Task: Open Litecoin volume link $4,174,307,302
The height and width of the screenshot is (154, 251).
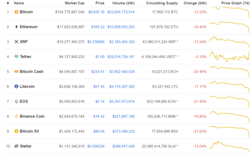Action: (122, 86)
